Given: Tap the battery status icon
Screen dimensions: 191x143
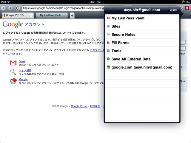Looking at the screenshot, I should click(188, 2).
